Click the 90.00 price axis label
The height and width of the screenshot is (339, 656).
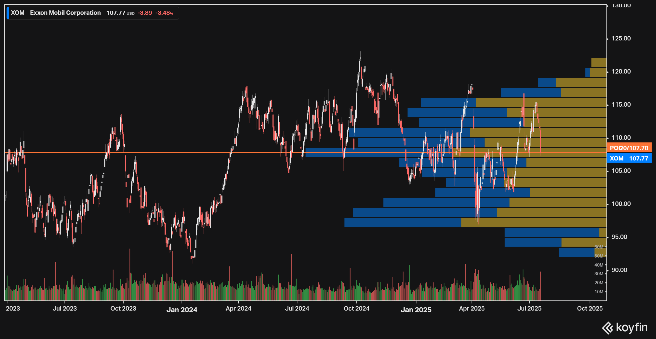click(619, 270)
